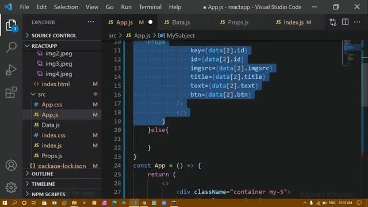Screen dimensions: 368x207
Task: Click MySubject in the breadcrumb
Action: [181, 36]
